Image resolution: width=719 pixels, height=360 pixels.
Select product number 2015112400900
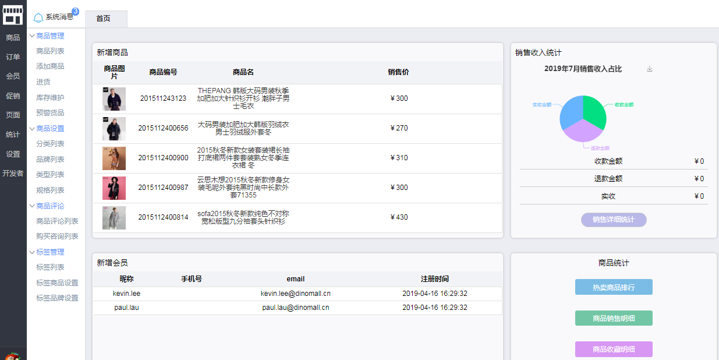click(163, 158)
